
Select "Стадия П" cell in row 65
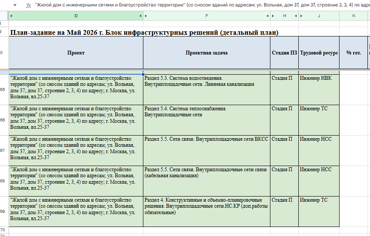click(x=284, y=90)
